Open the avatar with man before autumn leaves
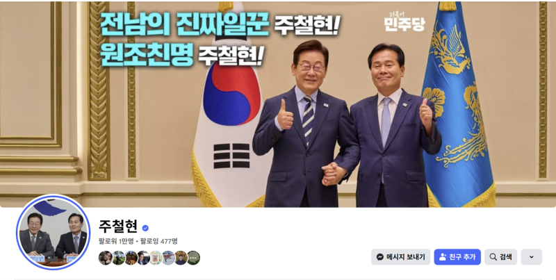The width and height of the screenshot is (556, 280). coord(181,258)
